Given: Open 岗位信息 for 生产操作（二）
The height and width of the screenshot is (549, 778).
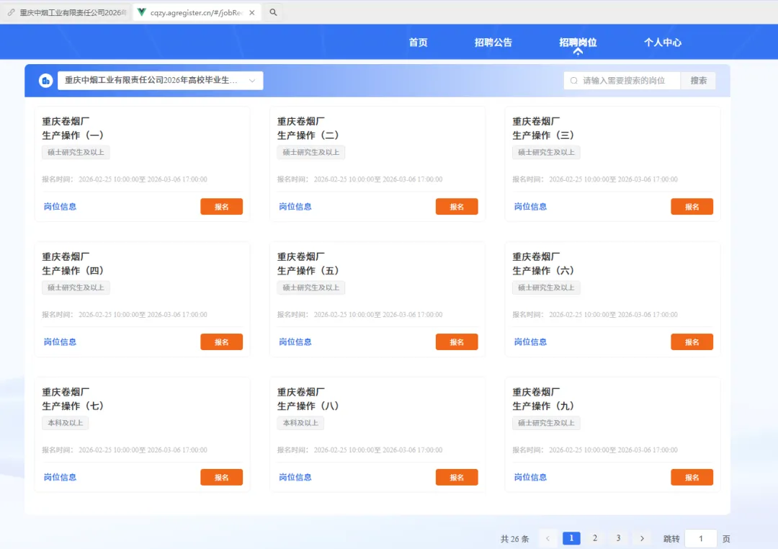Looking at the screenshot, I should point(295,207).
